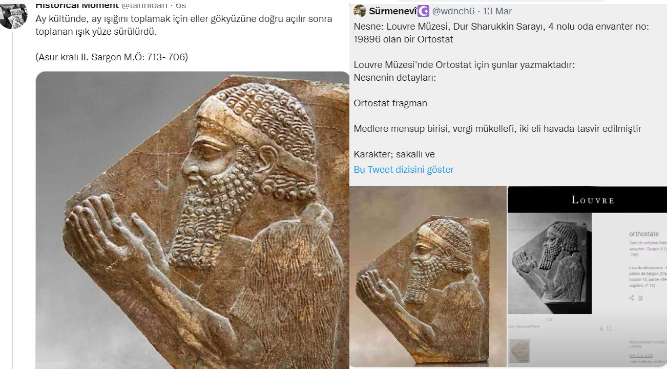
Task: Open the large Sargon relief image
Action: tap(192, 220)
